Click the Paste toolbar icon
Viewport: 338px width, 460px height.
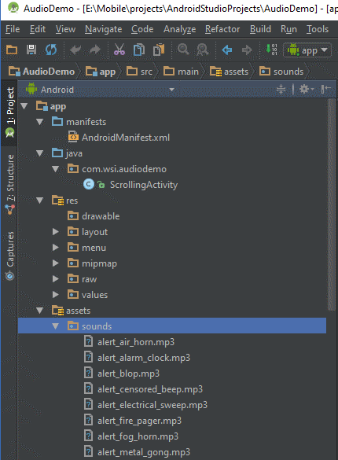click(x=159, y=50)
